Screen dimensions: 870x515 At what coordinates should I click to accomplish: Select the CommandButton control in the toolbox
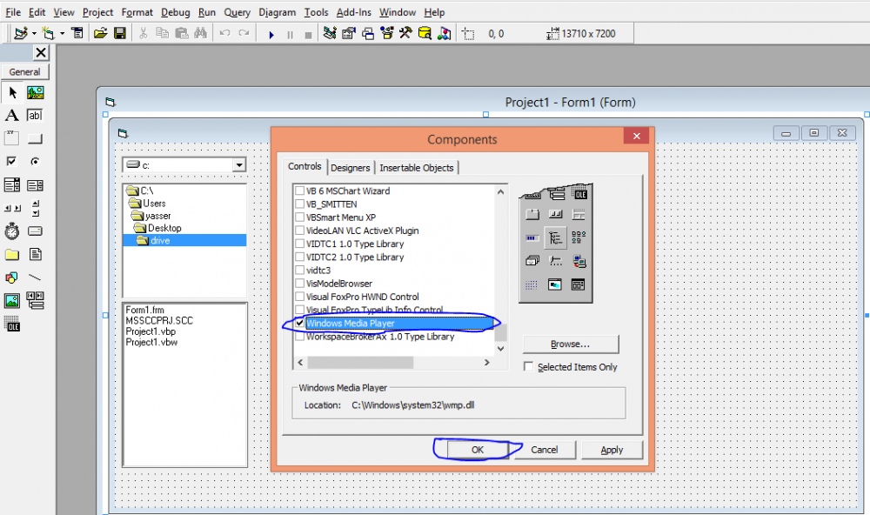(x=35, y=138)
